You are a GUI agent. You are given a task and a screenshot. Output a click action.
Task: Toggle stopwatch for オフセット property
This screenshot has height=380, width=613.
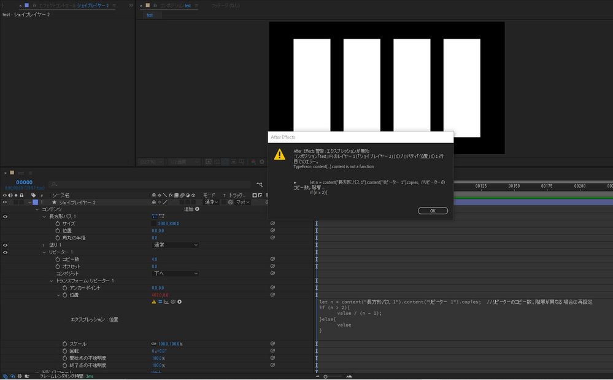[x=58, y=266]
